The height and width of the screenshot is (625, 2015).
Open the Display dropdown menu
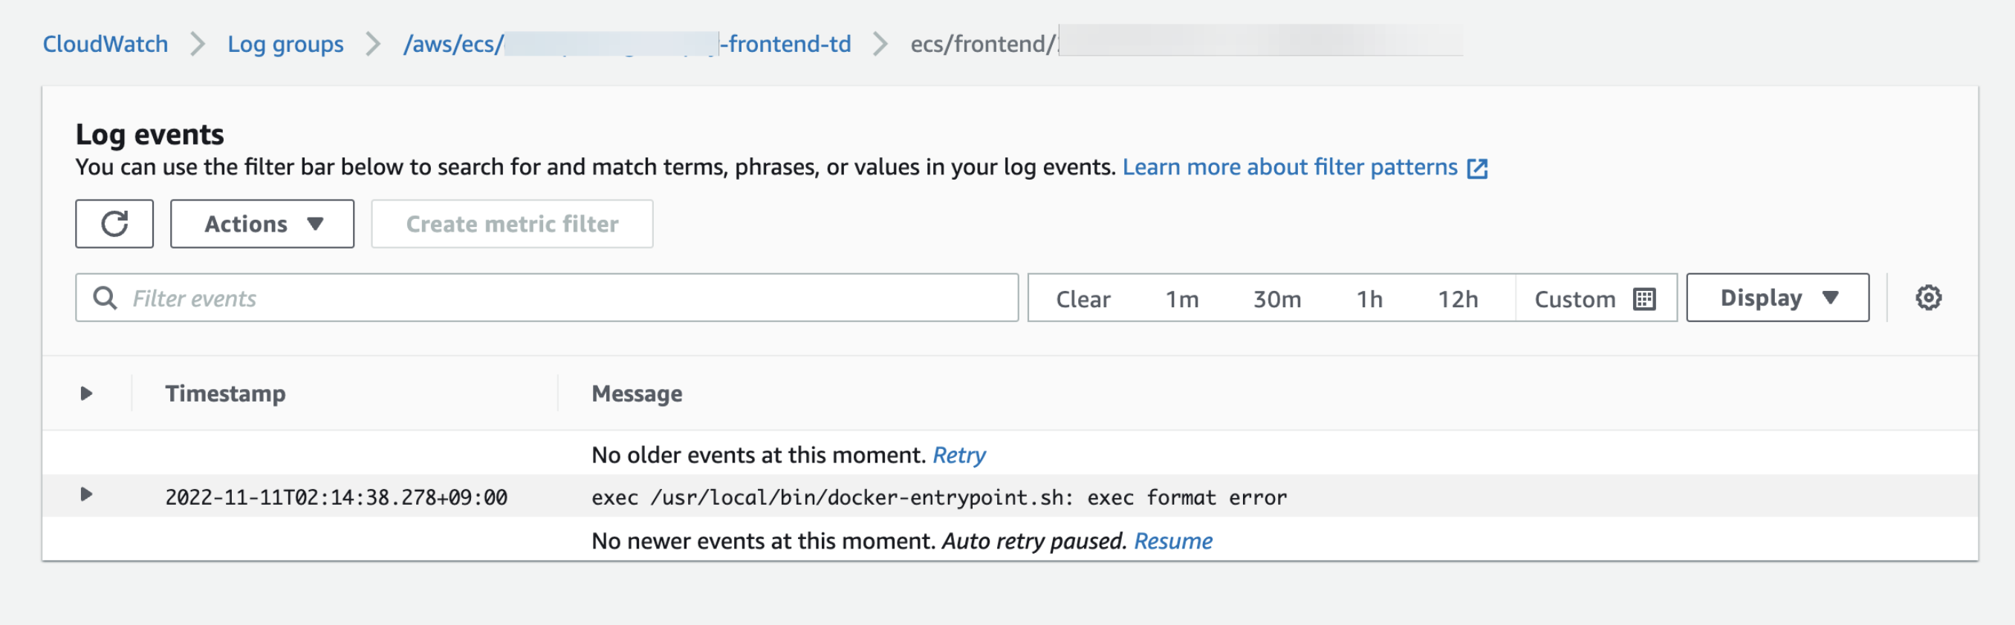pos(1776,298)
